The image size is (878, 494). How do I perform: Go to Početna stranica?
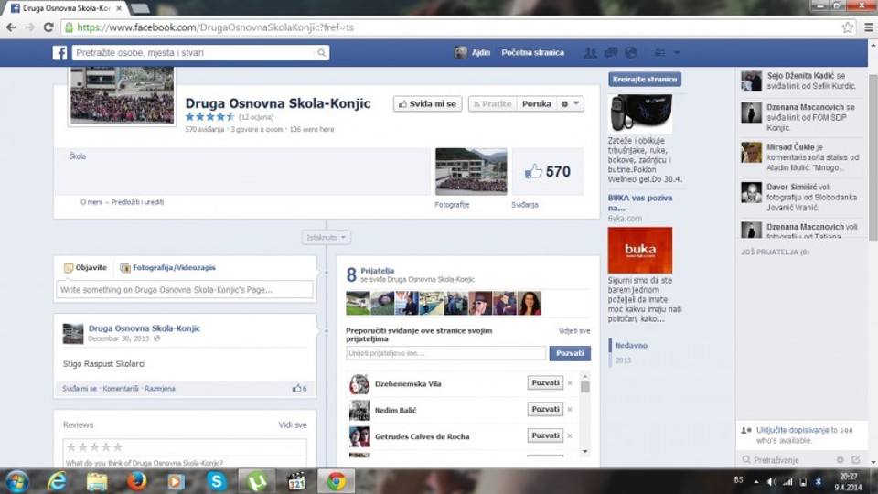tap(532, 53)
